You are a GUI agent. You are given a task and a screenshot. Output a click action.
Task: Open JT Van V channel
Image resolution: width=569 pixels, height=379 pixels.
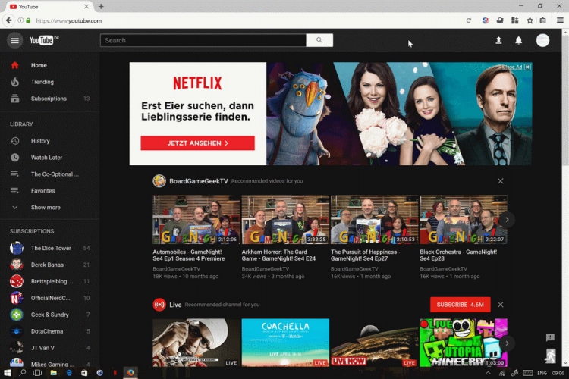(x=50, y=348)
